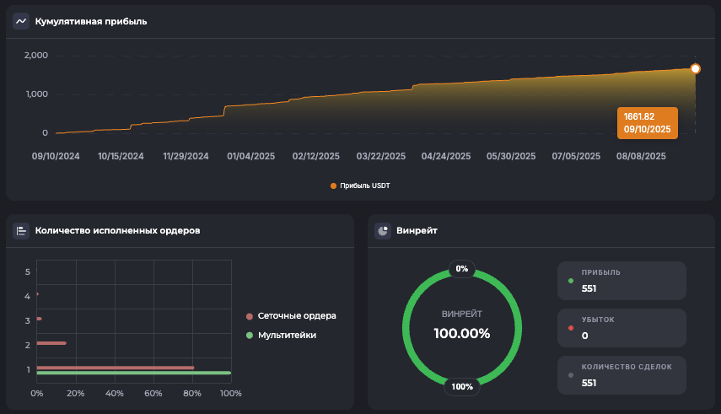Click the red grid orders bar at level 2
Viewport: 721px width, 414px height.
point(51,343)
